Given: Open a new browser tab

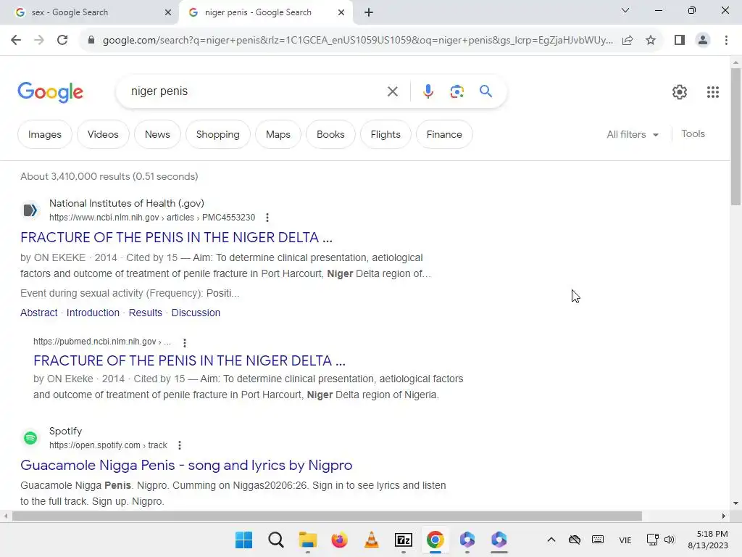Looking at the screenshot, I should tap(369, 12).
